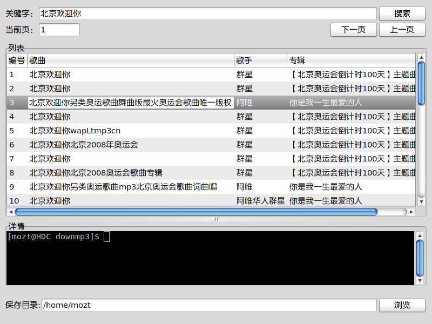The width and height of the screenshot is (432, 324).
Task: Click list horizontal scrollbar left arrow
Action: pyautogui.click(x=11, y=212)
